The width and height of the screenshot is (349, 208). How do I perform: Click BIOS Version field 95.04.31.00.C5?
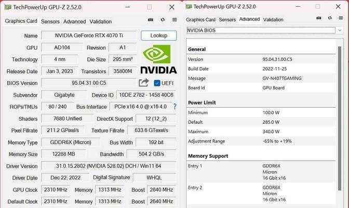pos(89,83)
